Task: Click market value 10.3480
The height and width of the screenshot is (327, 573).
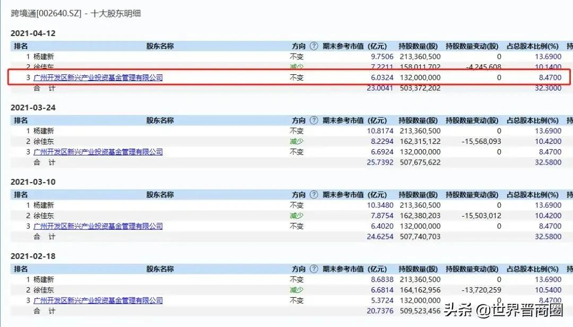Action: point(380,205)
